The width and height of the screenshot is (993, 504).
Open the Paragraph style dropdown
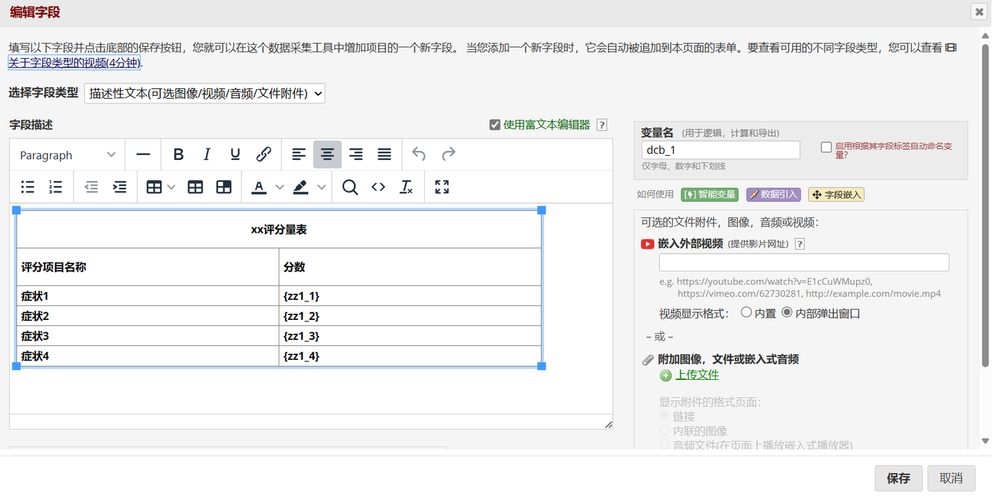coord(66,154)
